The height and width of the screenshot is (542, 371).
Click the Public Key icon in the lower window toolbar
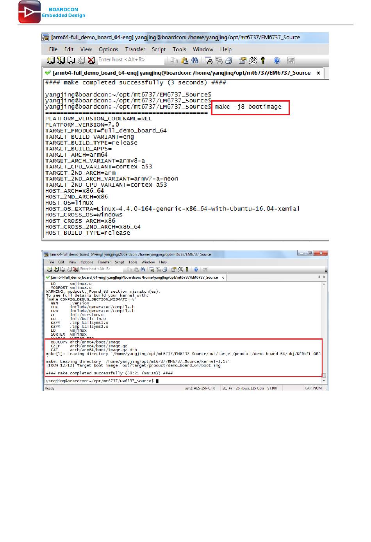click(x=187, y=269)
